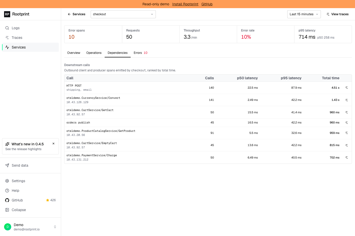
Task: Open traces for orders publish row
Action: 347,123
